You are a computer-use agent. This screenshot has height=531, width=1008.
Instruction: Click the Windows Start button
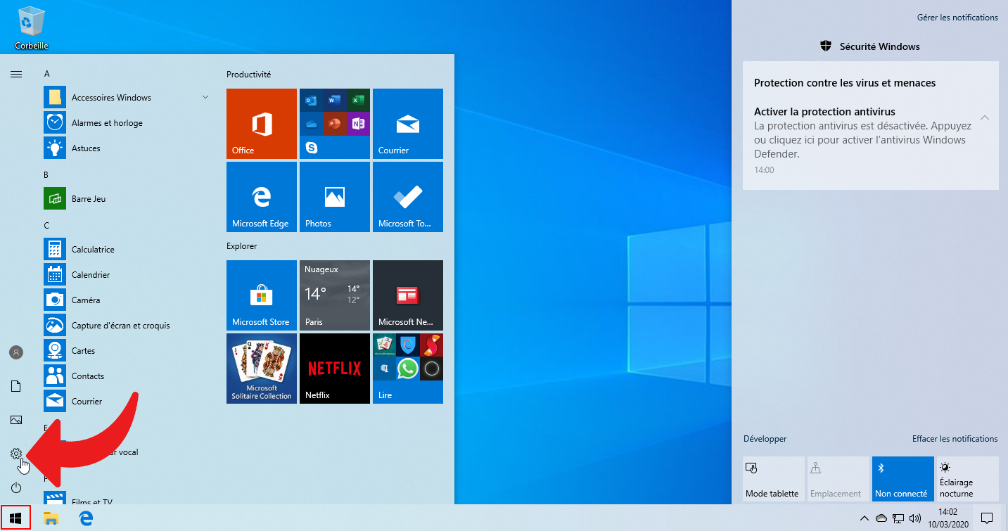pos(16,518)
